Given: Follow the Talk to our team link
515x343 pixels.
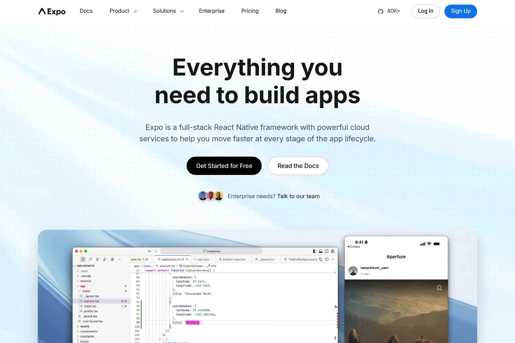Looking at the screenshot, I should pos(298,196).
